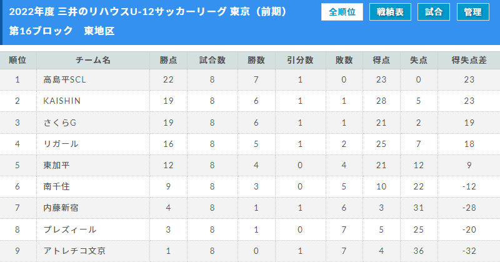This screenshot has height=262, width=500.
Task: Switch to the 戦績表 tab
Action: click(x=390, y=12)
